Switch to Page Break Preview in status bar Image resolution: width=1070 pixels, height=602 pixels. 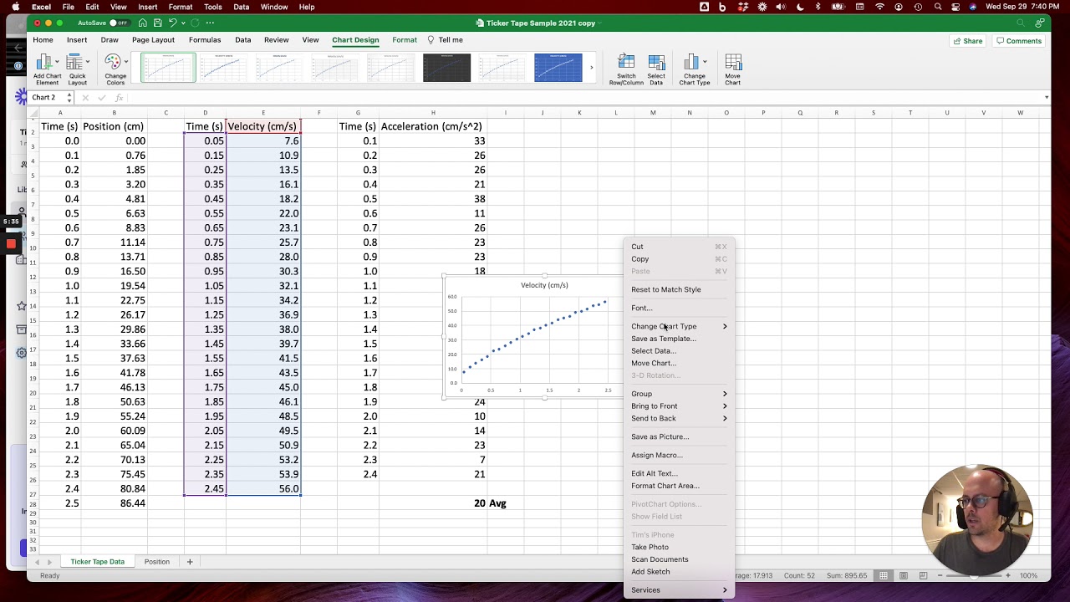[x=924, y=575]
